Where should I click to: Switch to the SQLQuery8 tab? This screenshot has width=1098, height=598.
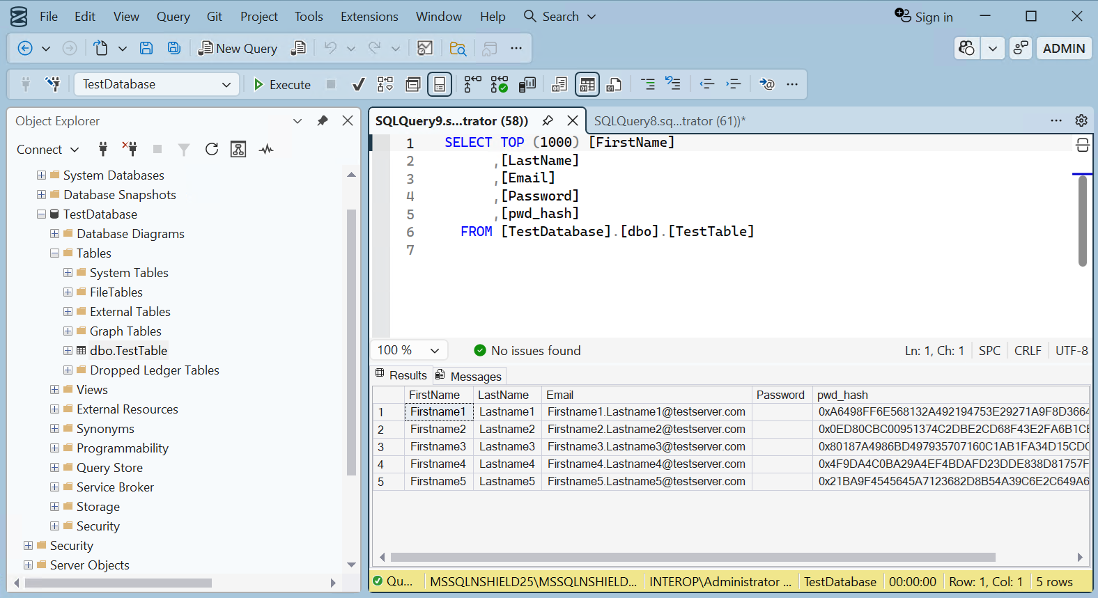pyautogui.click(x=670, y=121)
